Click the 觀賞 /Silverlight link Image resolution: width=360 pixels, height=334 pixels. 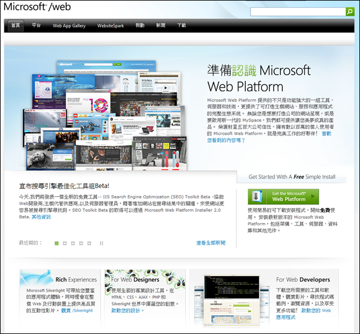[x=77, y=311]
